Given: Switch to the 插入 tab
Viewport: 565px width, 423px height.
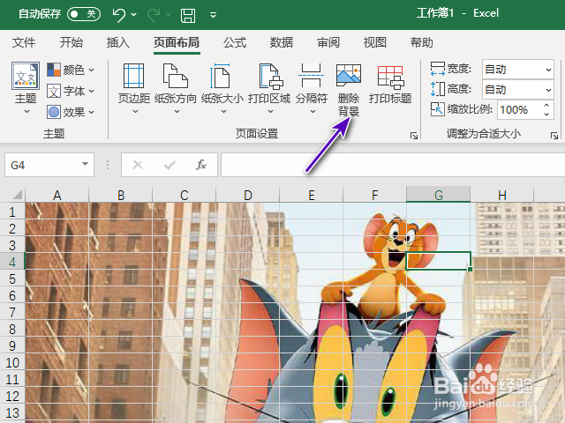Looking at the screenshot, I should tap(117, 42).
